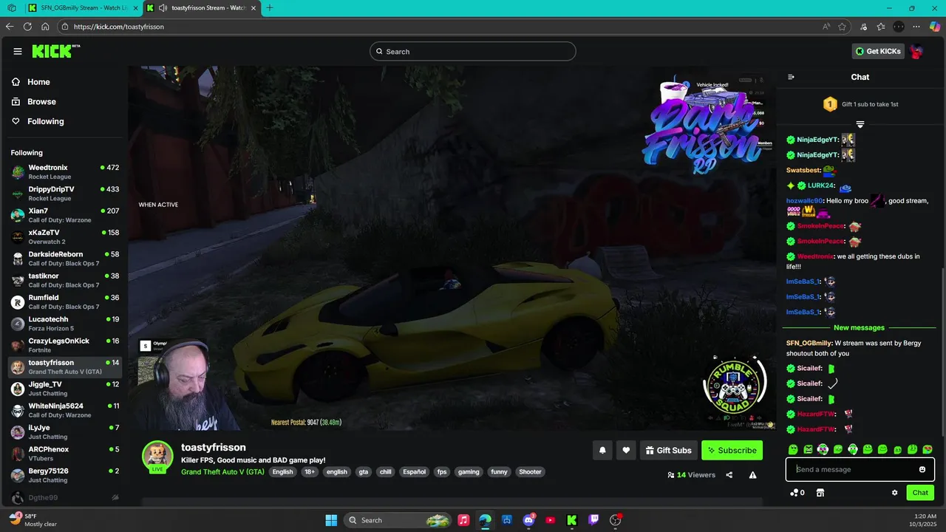946x532 pixels.
Task: Open xKaZeTV channel in Following list
Action: (65, 237)
